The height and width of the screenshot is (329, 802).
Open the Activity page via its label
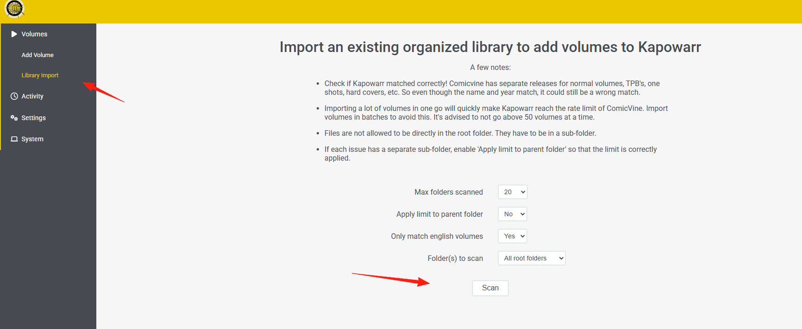click(x=32, y=96)
